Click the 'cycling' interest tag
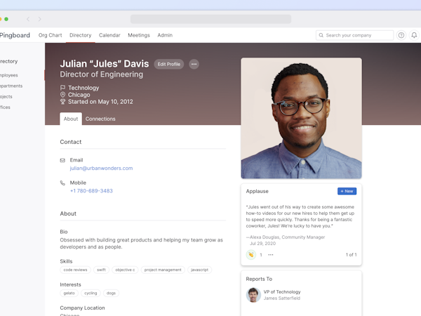This screenshot has height=316, width=421. point(91,293)
